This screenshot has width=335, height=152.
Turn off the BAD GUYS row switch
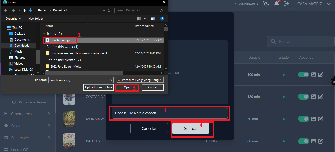coord(304,141)
